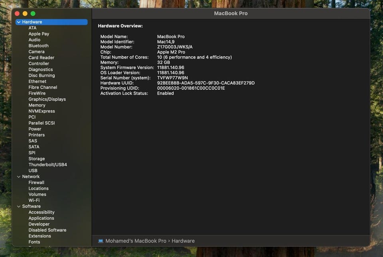Select the Hardware category header
This screenshot has height=257, width=383.
tap(32, 22)
